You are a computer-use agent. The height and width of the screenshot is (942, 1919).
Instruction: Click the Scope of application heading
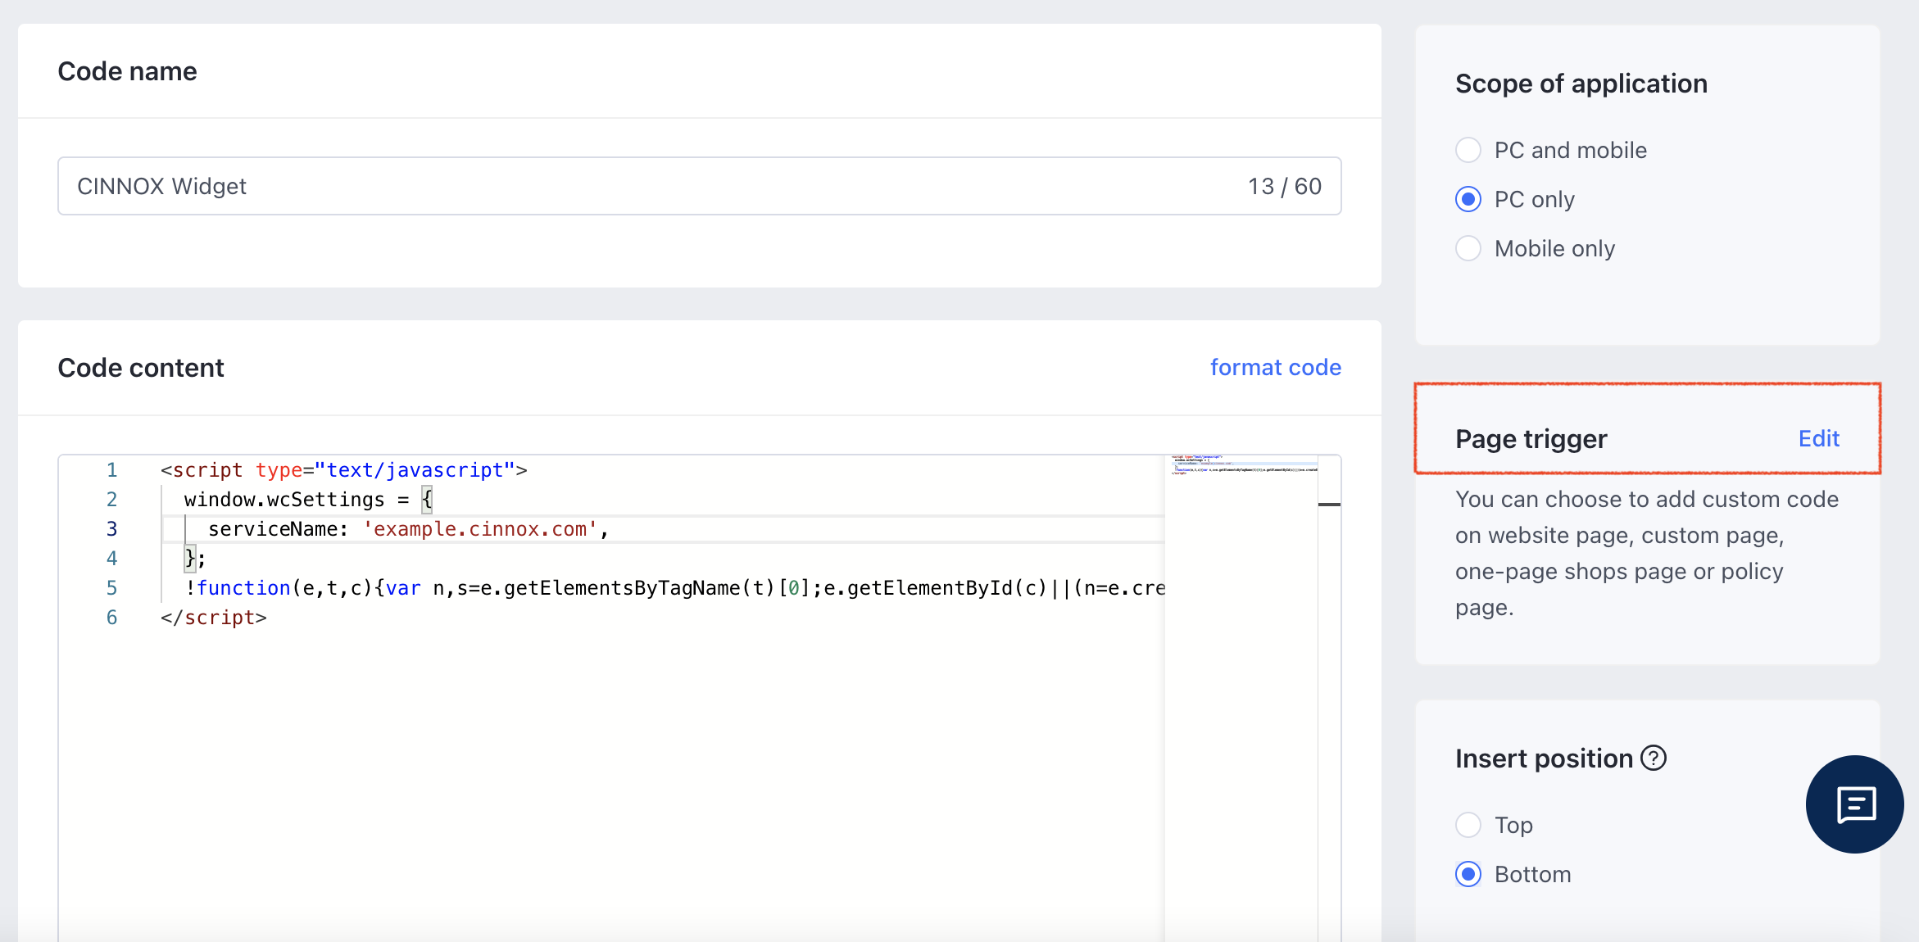pyautogui.click(x=1581, y=84)
